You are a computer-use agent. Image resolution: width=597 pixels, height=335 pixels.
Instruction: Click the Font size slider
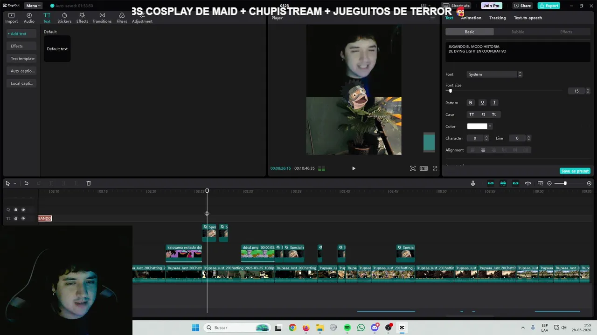(504, 91)
